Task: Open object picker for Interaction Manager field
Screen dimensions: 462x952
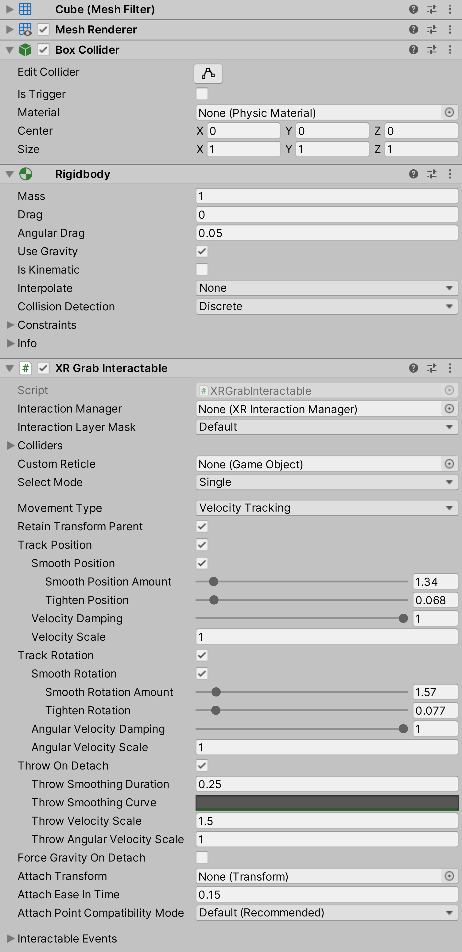Action: pyautogui.click(x=449, y=409)
